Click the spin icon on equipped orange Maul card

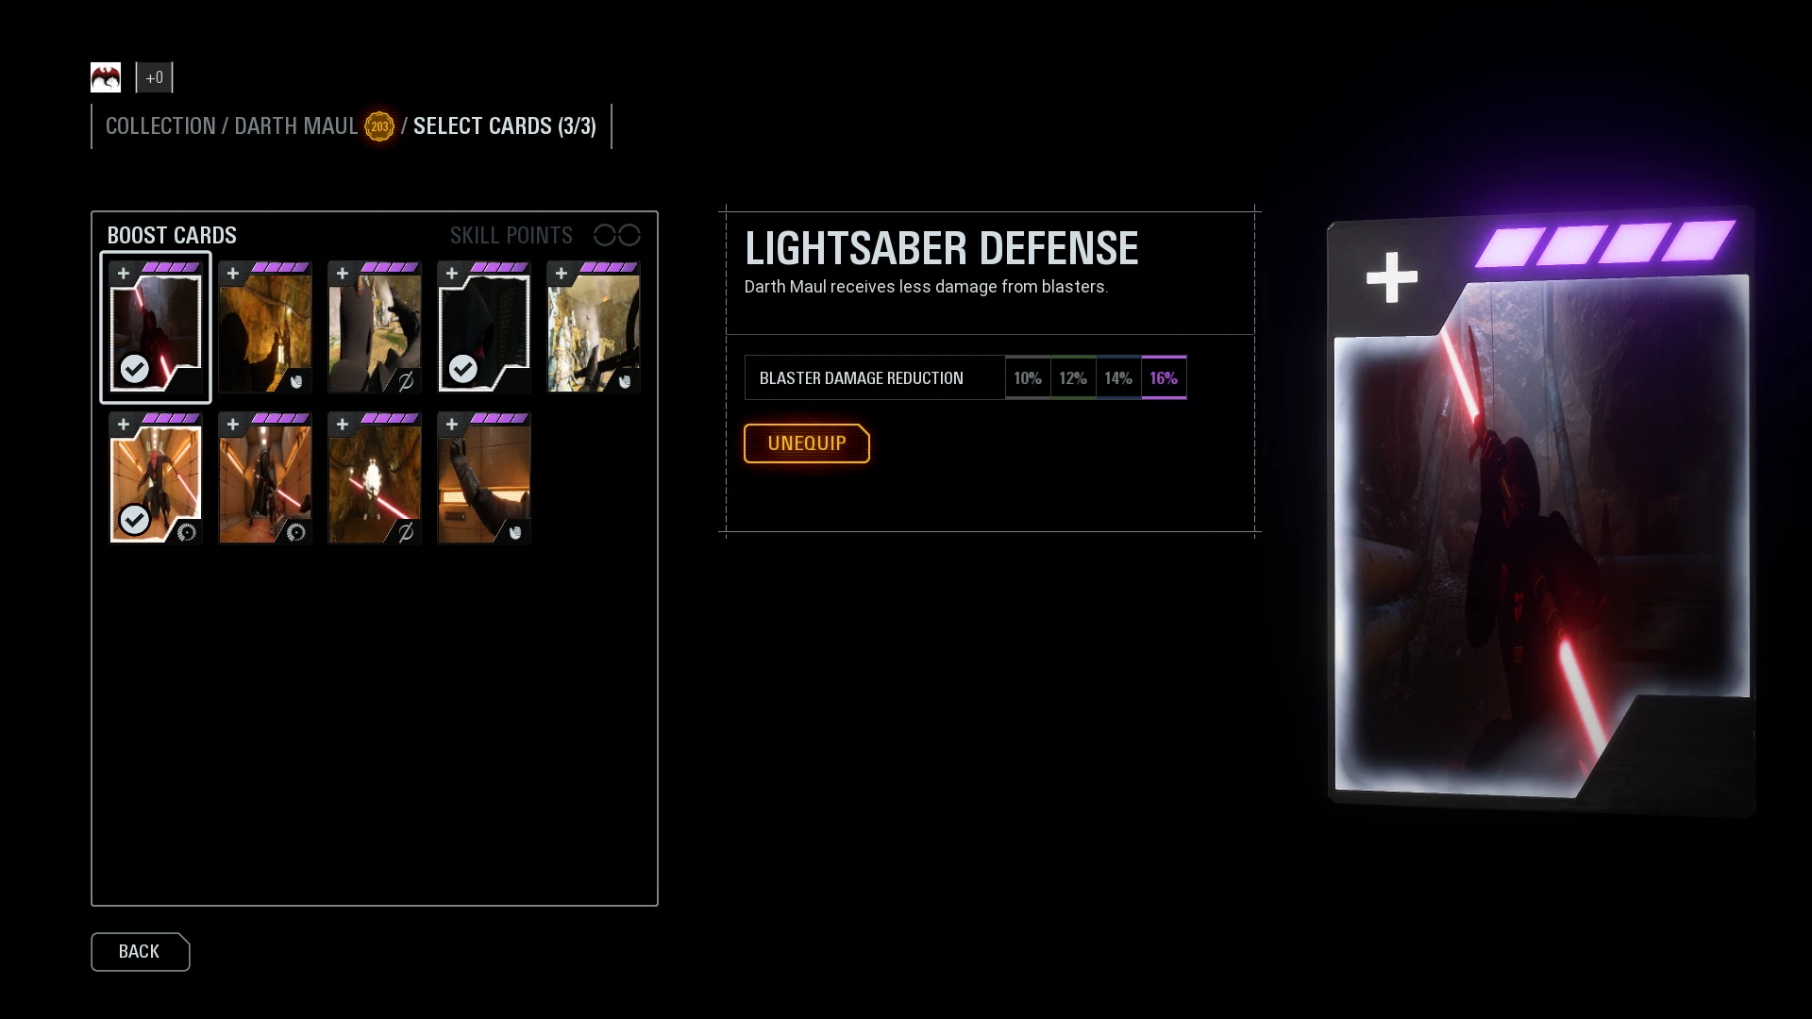point(187,532)
